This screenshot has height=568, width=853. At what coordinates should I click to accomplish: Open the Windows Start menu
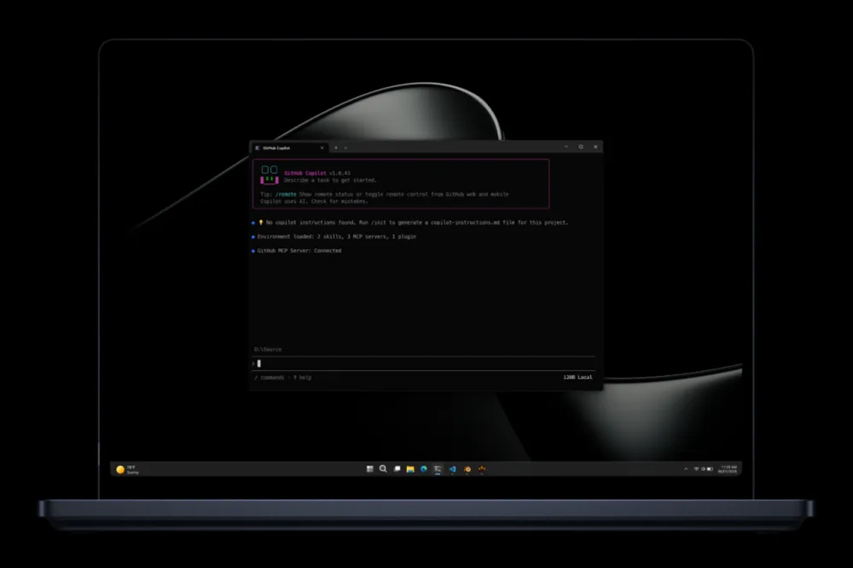point(370,469)
